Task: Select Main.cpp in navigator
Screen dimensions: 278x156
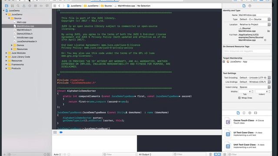Action: pyautogui.click(x=21, y=22)
